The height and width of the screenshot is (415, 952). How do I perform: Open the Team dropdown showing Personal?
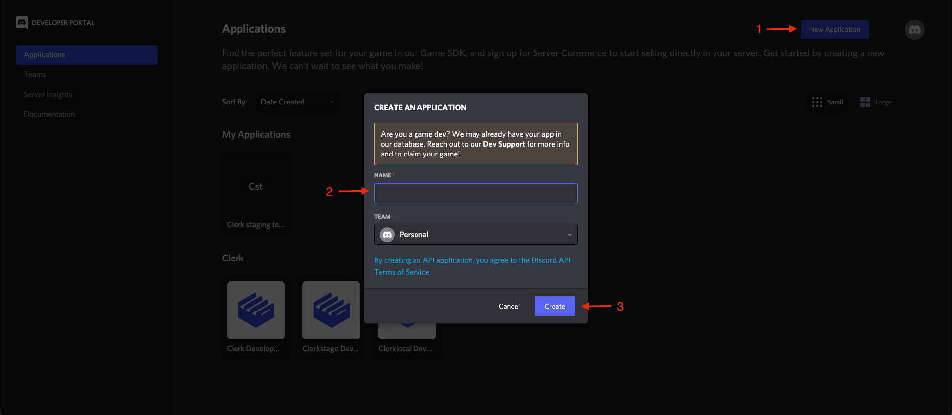coord(476,235)
